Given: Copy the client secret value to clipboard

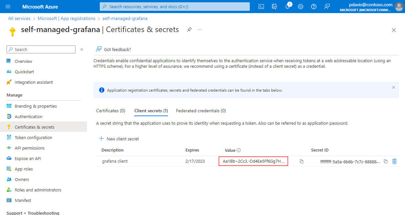Looking at the screenshot, I should pos(302,161).
